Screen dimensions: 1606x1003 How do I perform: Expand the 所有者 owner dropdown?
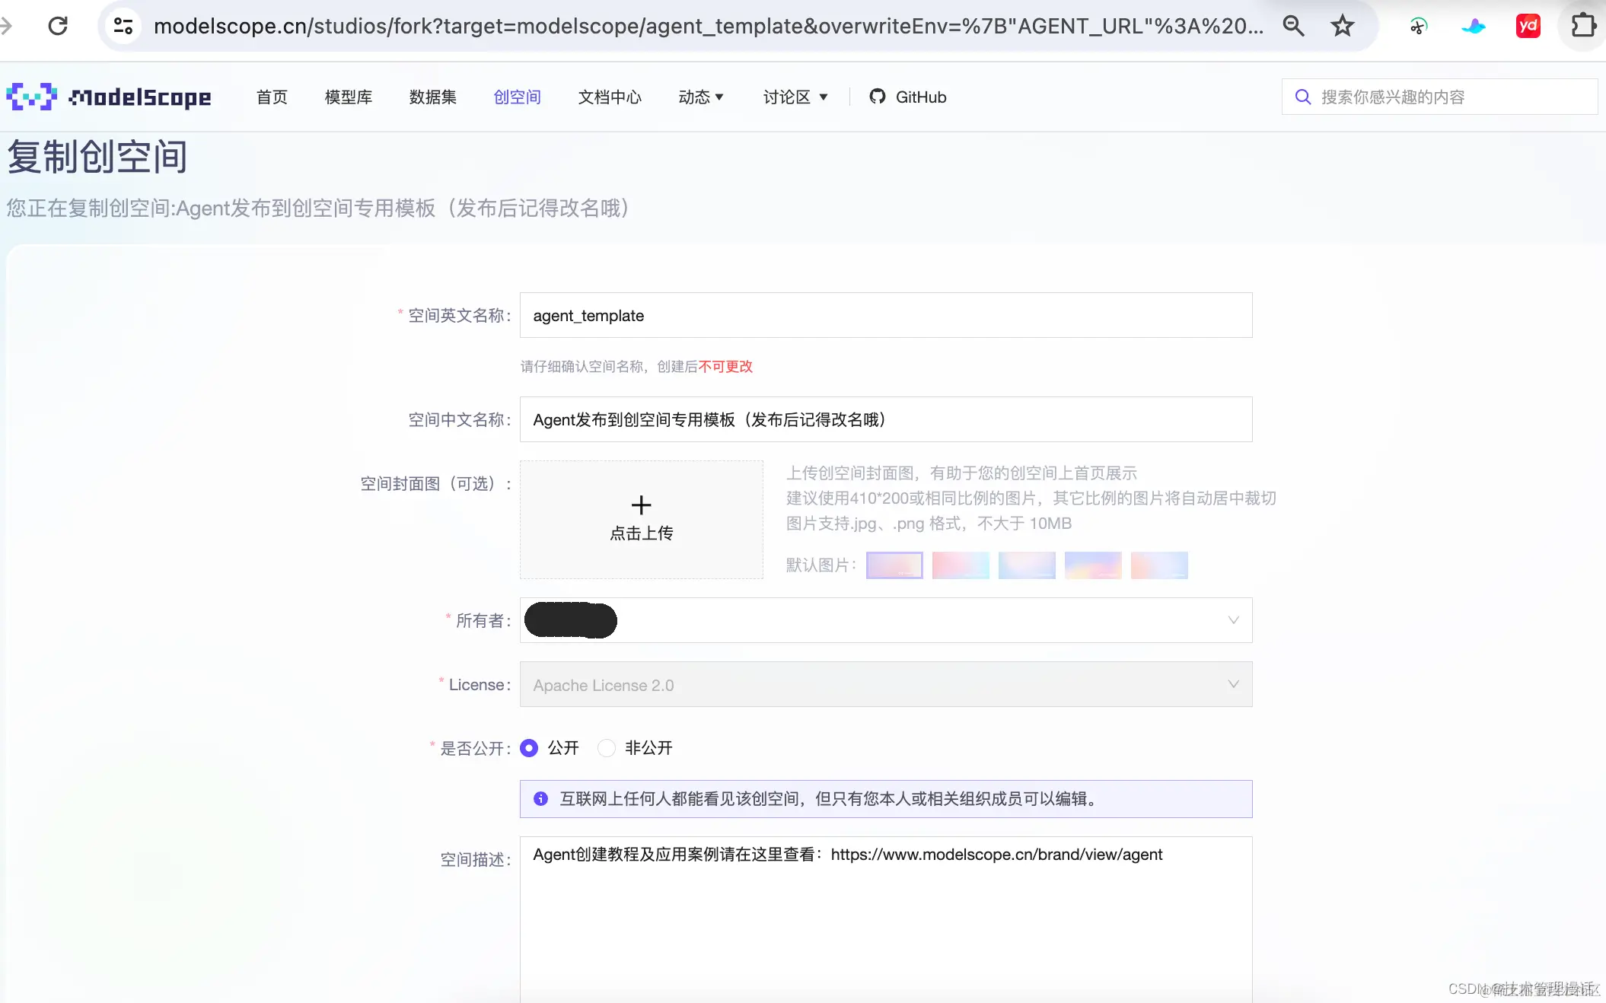(1232, 620)
